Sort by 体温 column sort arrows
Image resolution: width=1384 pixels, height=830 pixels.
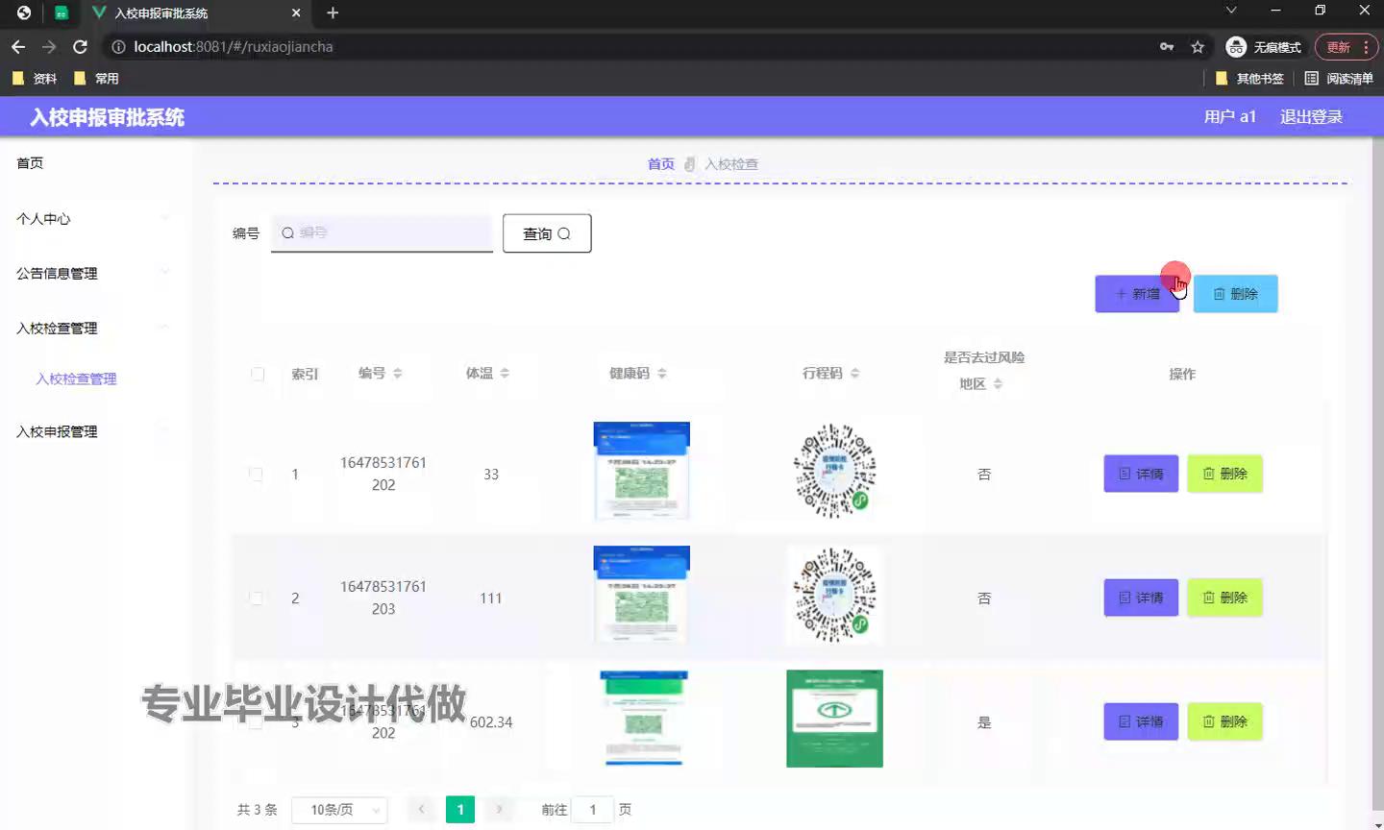(x=505, y=374)
